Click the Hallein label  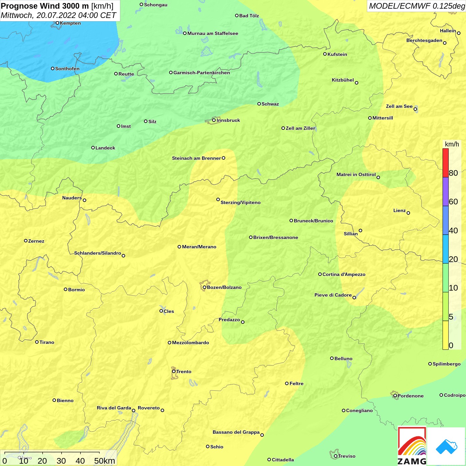pos(448,31)
